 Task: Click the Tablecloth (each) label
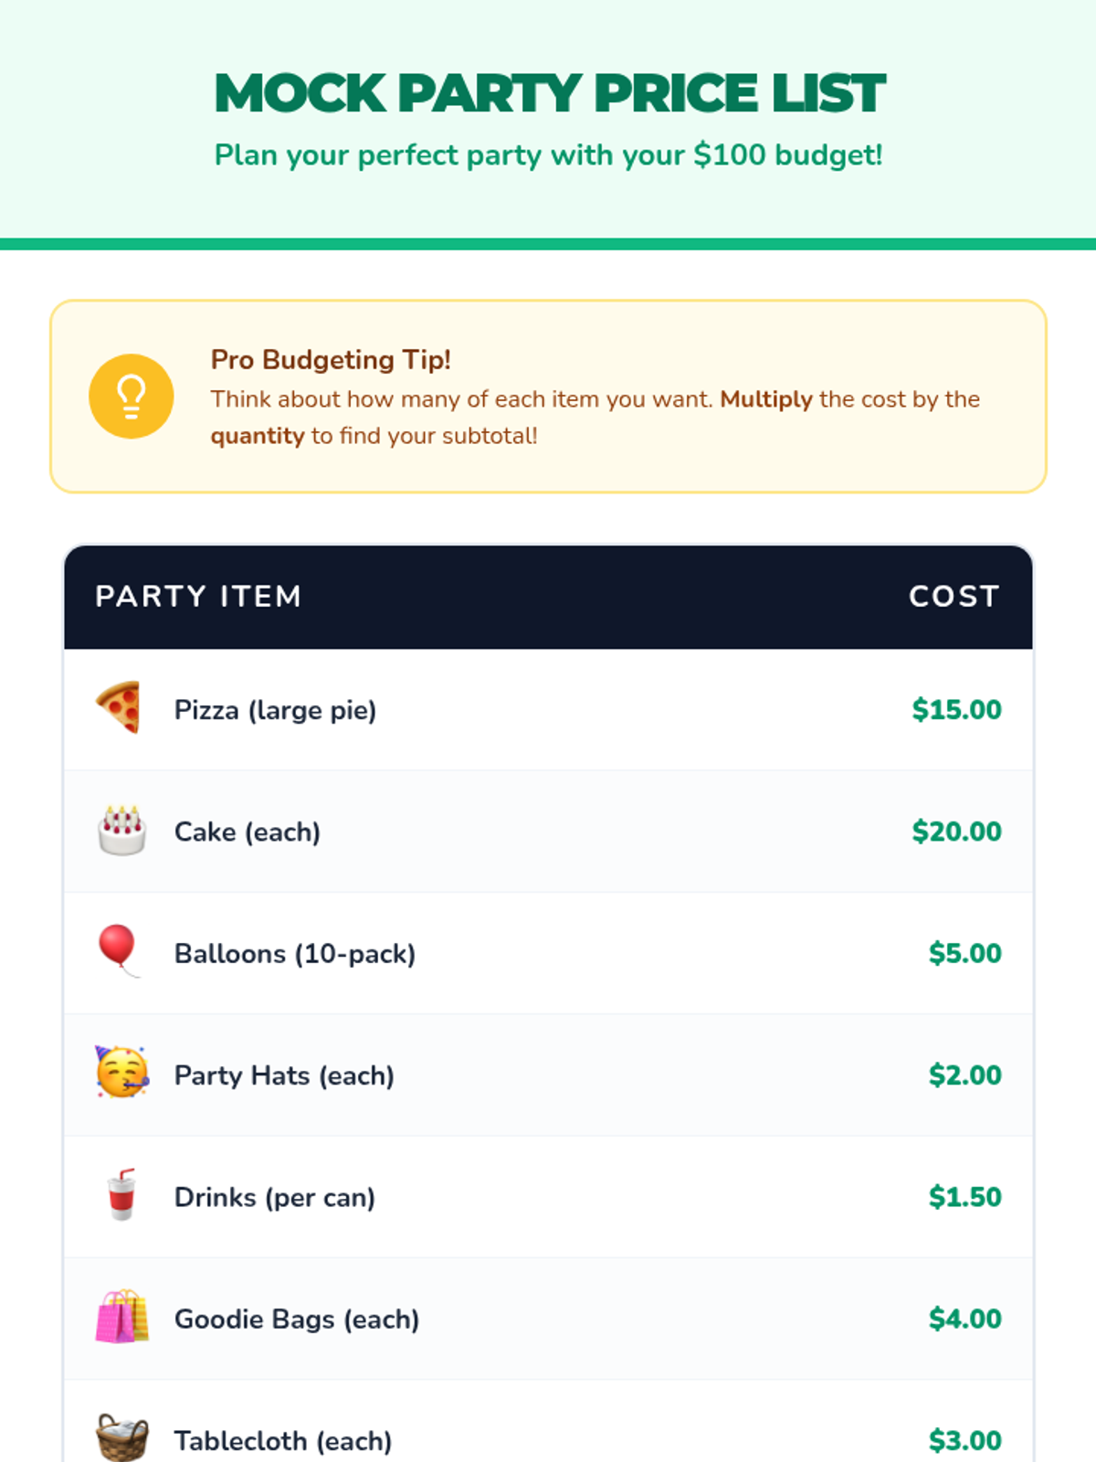click(x=283, y=1441)
